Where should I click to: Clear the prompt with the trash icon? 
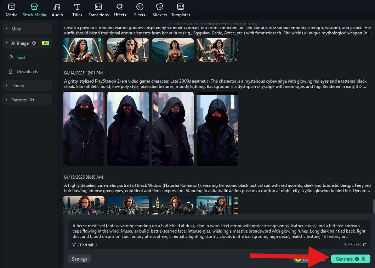(x=365, y=245)
